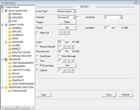Enable the Tour checkbox

tap(38, 61)
